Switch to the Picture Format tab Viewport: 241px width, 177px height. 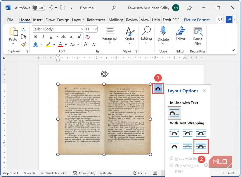[x=197, y=20]
